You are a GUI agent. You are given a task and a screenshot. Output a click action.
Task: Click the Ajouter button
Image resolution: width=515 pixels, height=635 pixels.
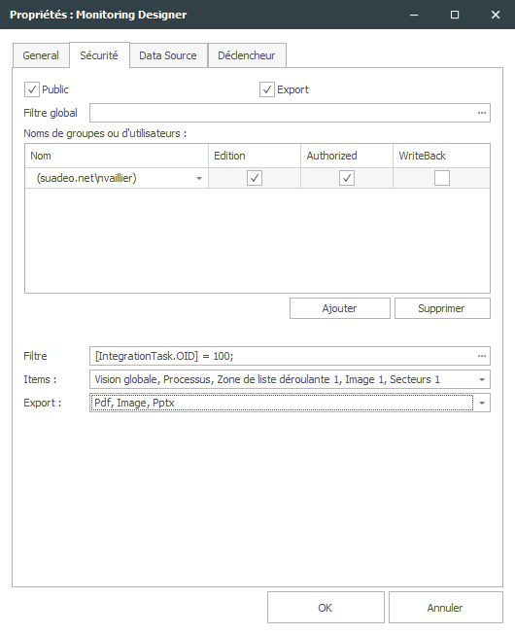tap(340, 308)
